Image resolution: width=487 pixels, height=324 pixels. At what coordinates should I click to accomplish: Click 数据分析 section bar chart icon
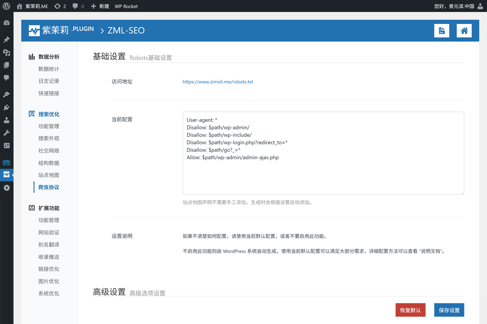coord(32,56)
